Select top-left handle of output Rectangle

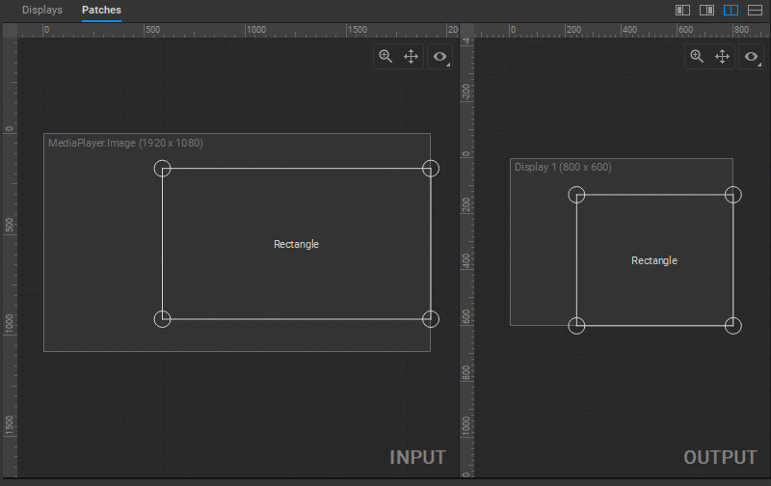pos(576,195)
